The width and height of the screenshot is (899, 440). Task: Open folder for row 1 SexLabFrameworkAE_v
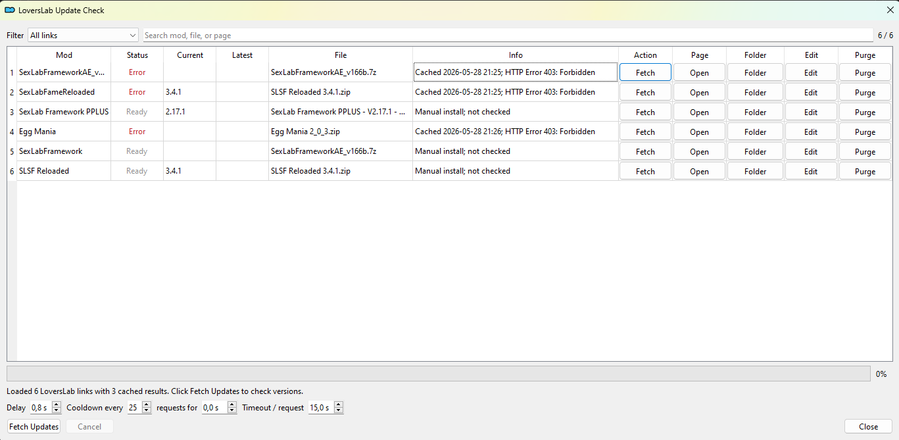tap(755, 72)
